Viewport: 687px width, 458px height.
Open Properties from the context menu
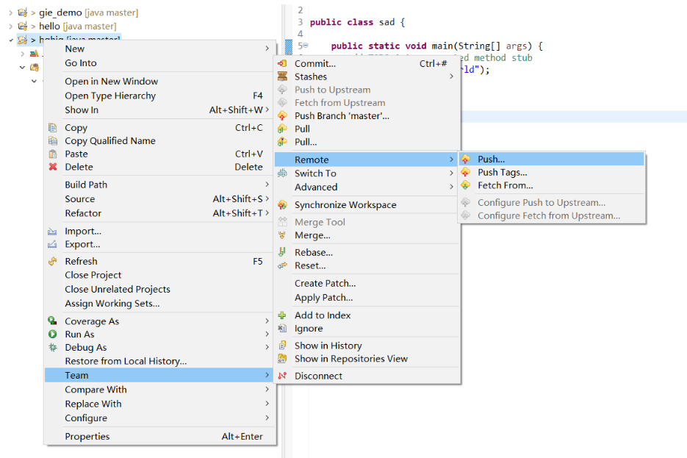click(87, 436)
